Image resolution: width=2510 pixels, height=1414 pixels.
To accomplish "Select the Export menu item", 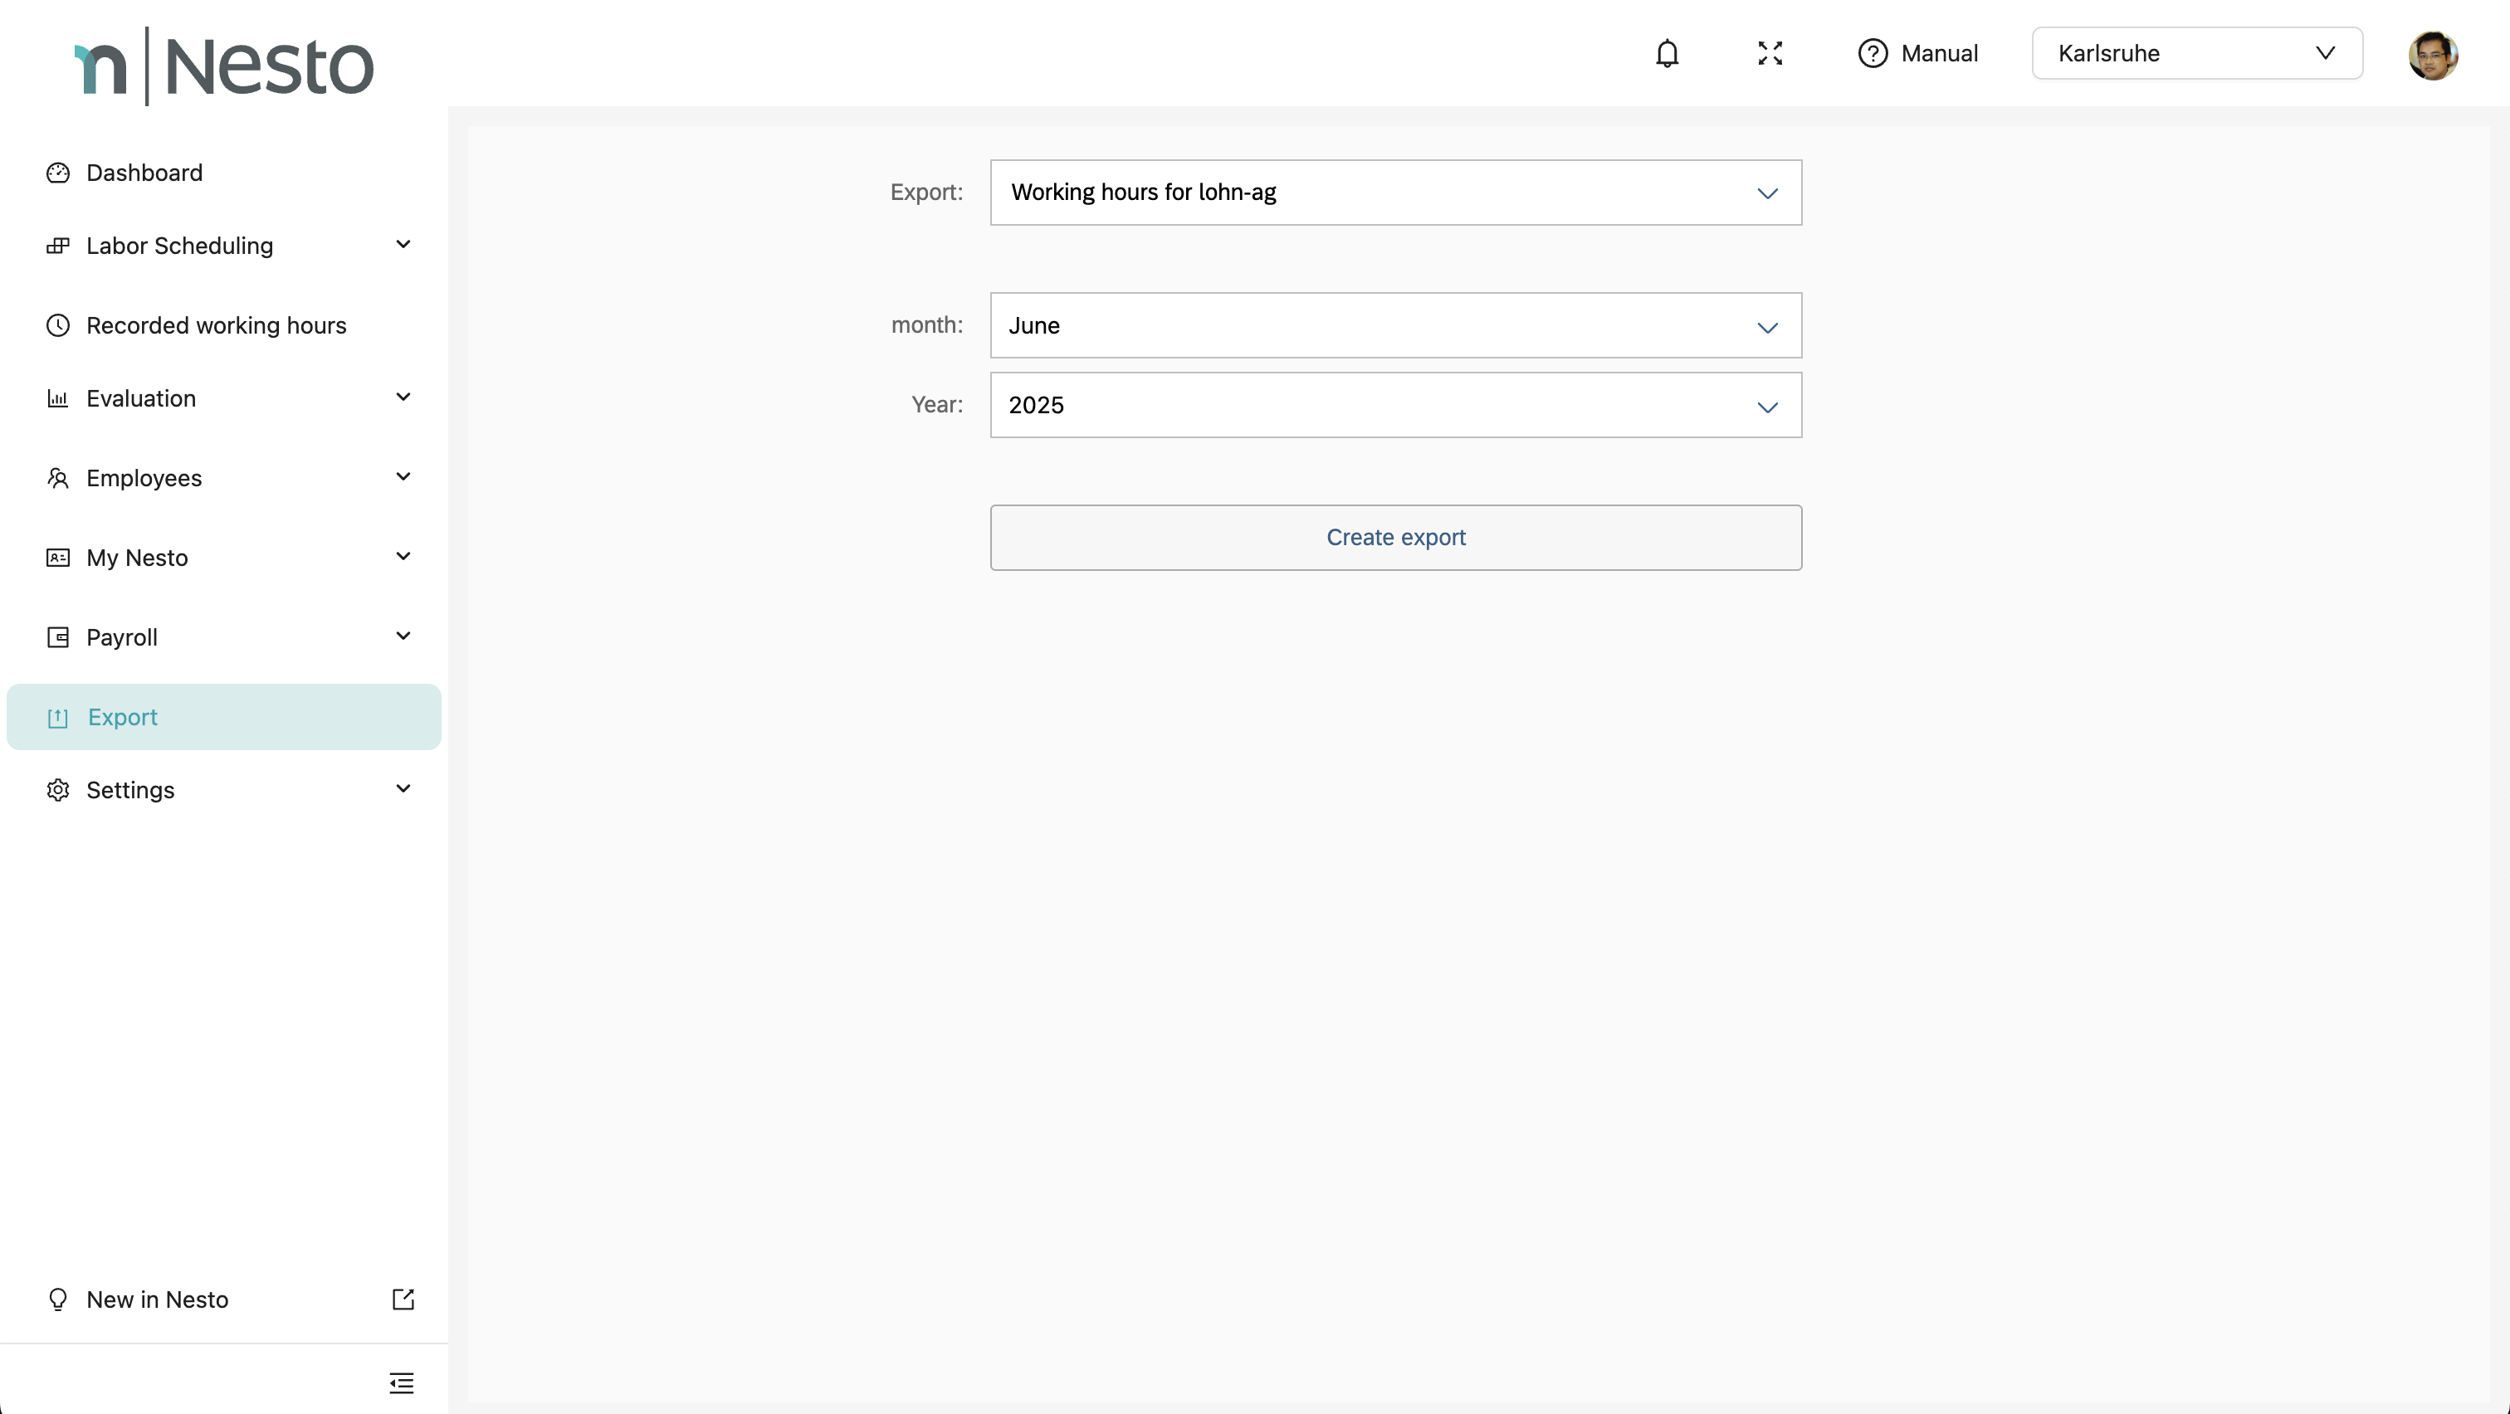I will click(123, 717).
